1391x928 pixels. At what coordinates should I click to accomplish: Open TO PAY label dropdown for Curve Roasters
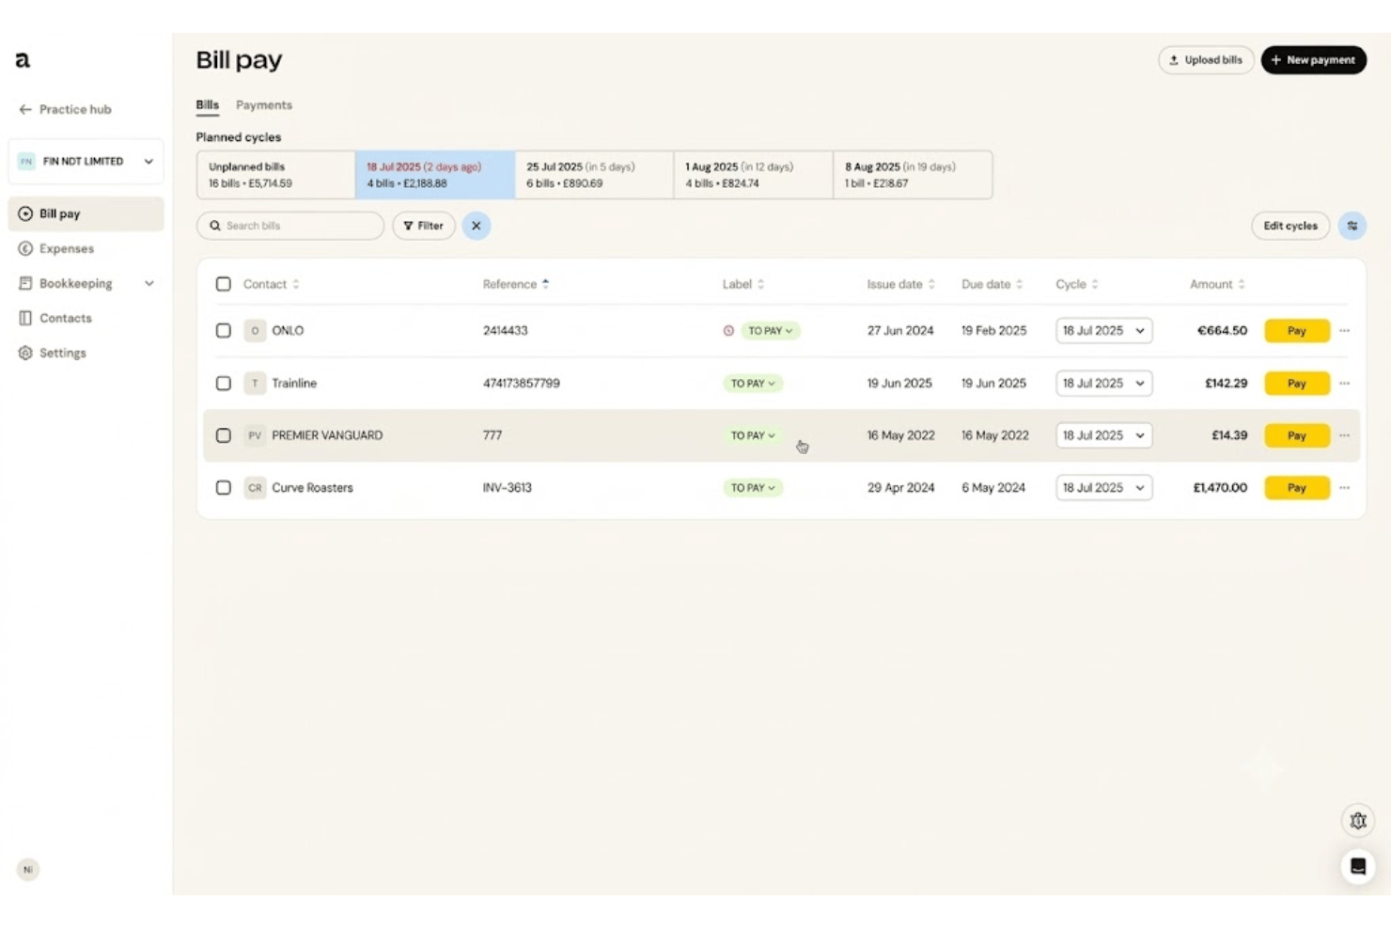tap(753, 488)
